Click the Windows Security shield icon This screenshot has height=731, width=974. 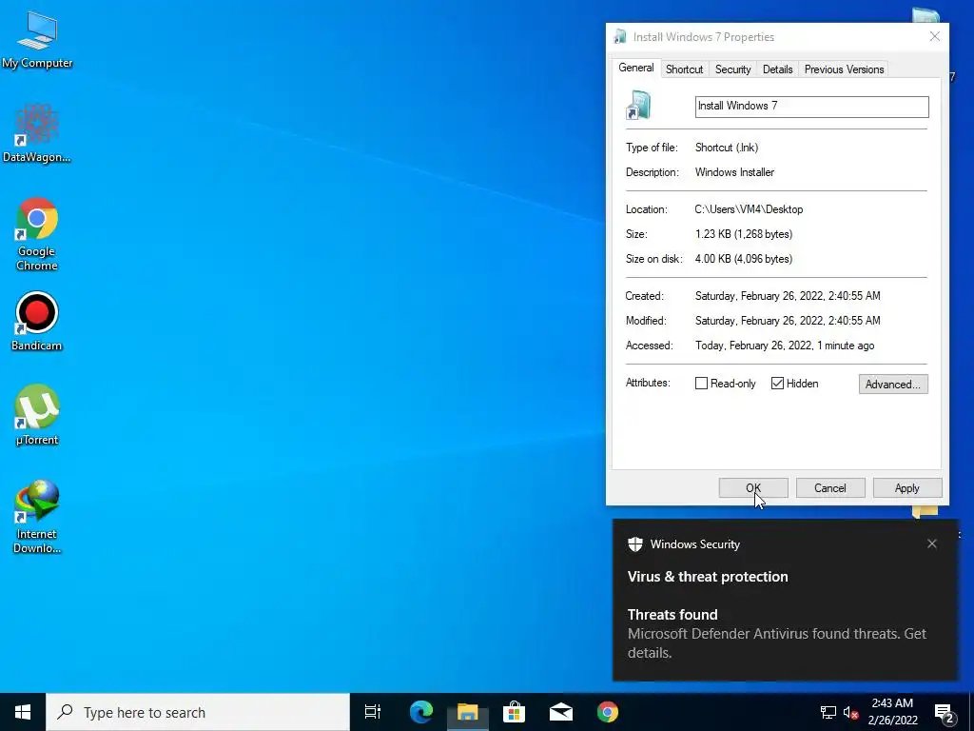tap(634, 544)
